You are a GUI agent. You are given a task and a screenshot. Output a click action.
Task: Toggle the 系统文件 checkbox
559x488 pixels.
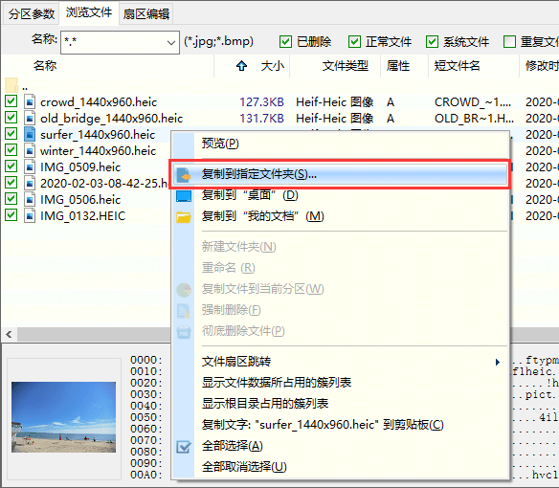432,42
